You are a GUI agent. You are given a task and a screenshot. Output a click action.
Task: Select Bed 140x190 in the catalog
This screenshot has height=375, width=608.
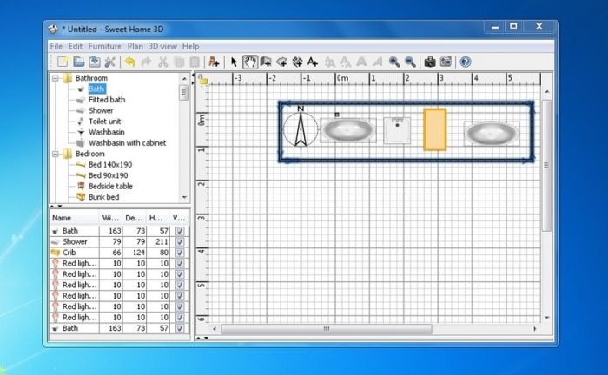pos(110,165)
